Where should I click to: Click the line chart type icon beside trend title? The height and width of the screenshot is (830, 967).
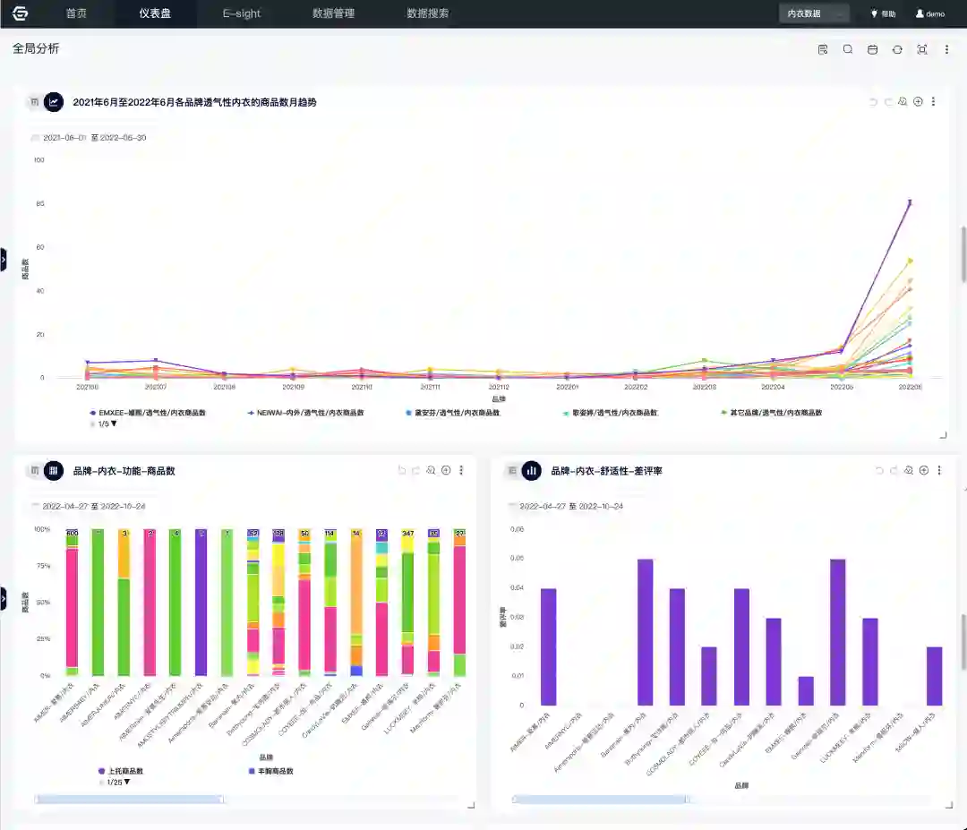[54, 102]
